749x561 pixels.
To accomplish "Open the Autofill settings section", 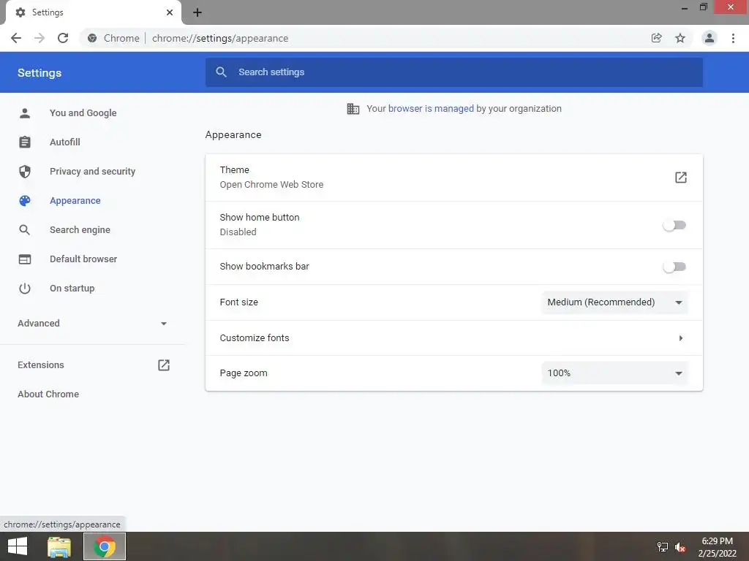I will click(65, 142).
